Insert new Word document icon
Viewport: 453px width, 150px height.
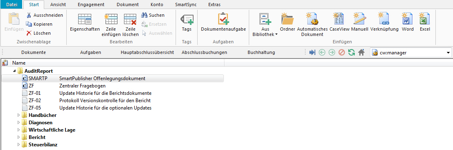pyautogui.click(x=407, y=19)
